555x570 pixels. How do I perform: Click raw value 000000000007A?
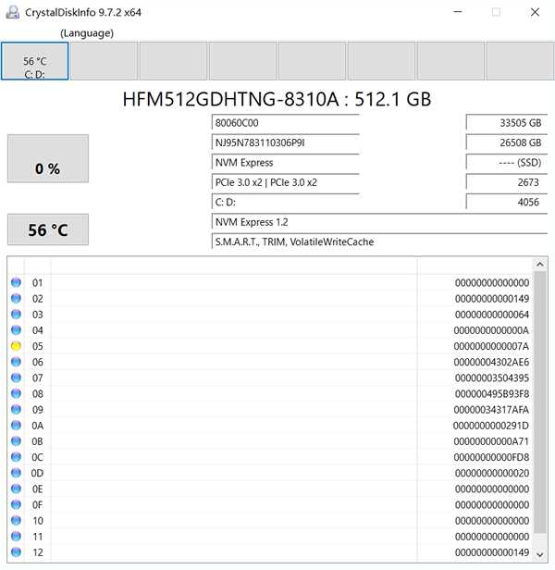[x=491, y=346]
